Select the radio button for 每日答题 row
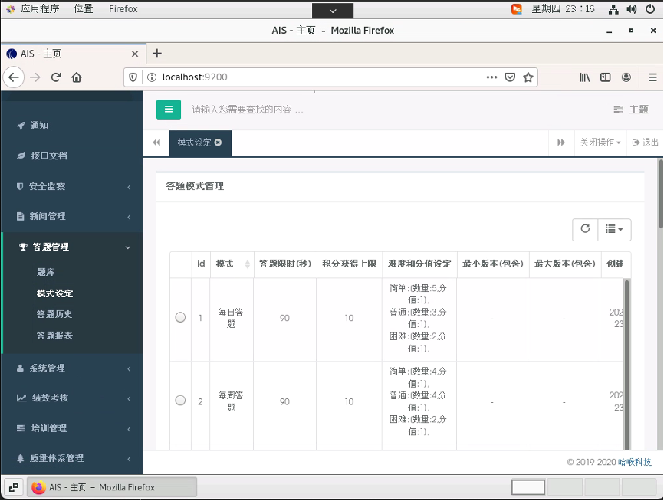664x501 pixels. pyautogui.click(x=180, y=317)
